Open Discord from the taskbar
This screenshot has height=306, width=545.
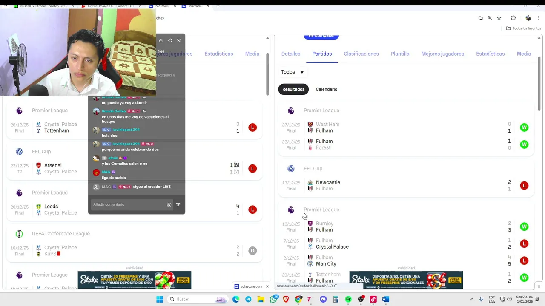[323, 299]
